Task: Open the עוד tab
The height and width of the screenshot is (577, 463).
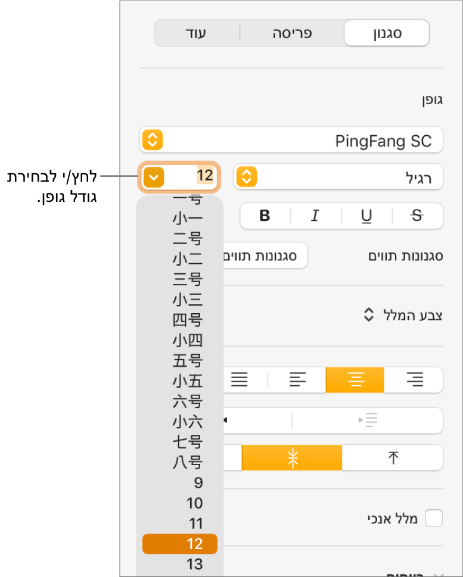Action: [x=197, y=33]
